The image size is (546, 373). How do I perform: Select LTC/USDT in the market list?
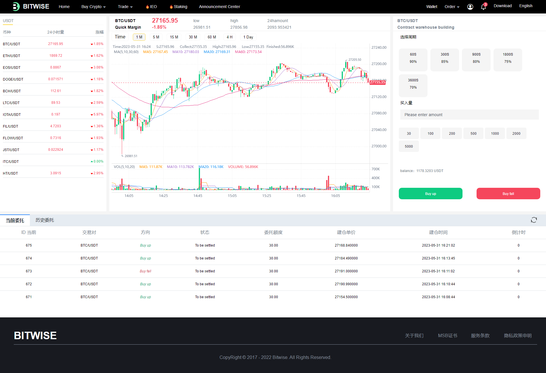(x=53, y=103)
